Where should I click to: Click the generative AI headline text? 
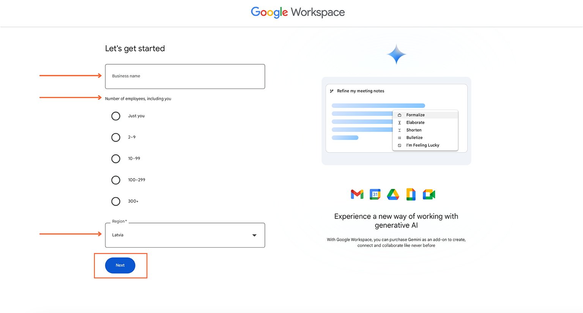[x=396, y=221]
